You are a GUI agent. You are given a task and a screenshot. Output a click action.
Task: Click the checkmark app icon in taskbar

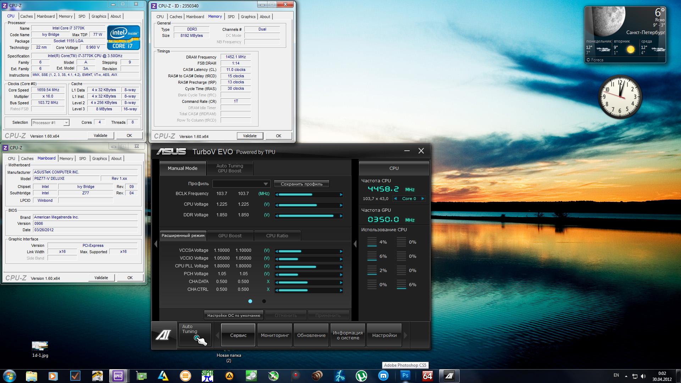click(x=75, y=376)
